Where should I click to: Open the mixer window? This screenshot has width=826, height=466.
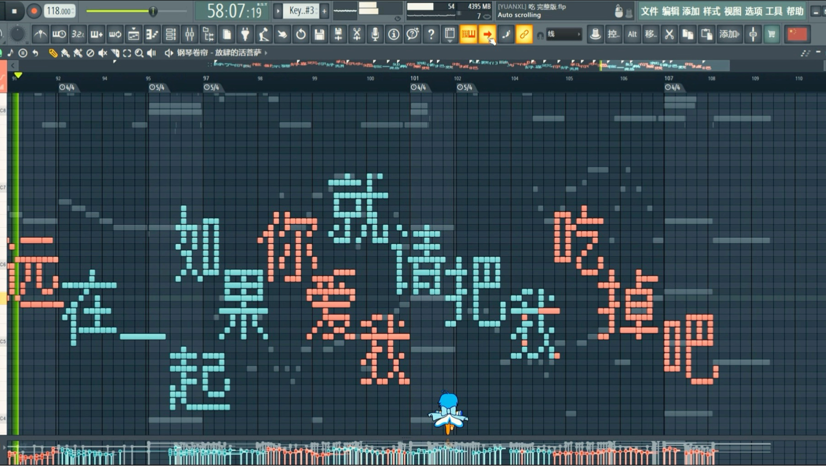189,34
